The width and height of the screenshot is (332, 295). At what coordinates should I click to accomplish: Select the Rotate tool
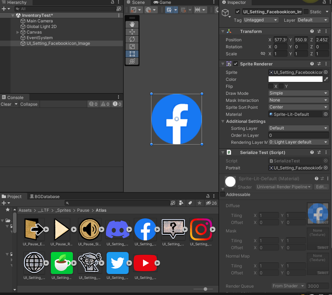click(132, 39)
